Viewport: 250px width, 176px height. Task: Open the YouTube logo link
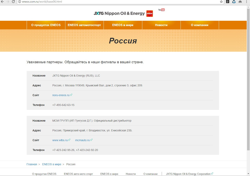161,10
